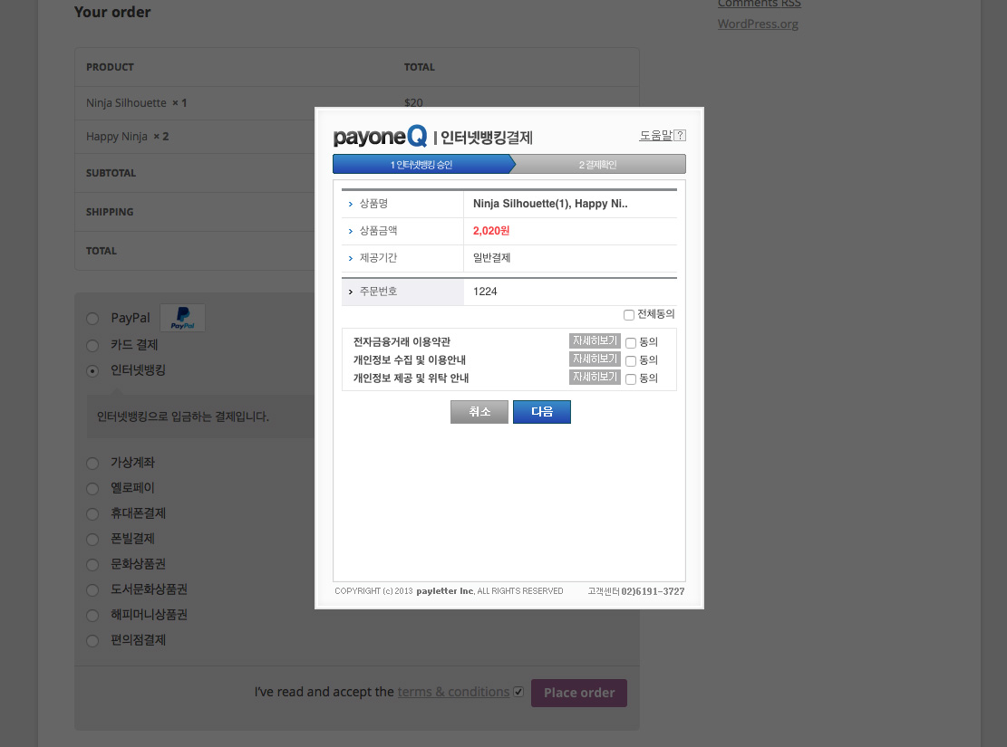This screenshot has width=1007, height=747.
Task: Click the 취소 cancel button
Action: pos(479,411)
